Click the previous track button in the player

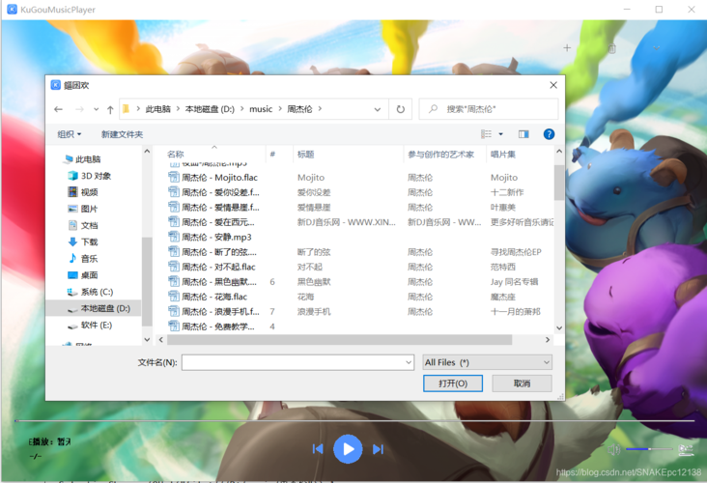pyautogui.click(x=318, y=449)
